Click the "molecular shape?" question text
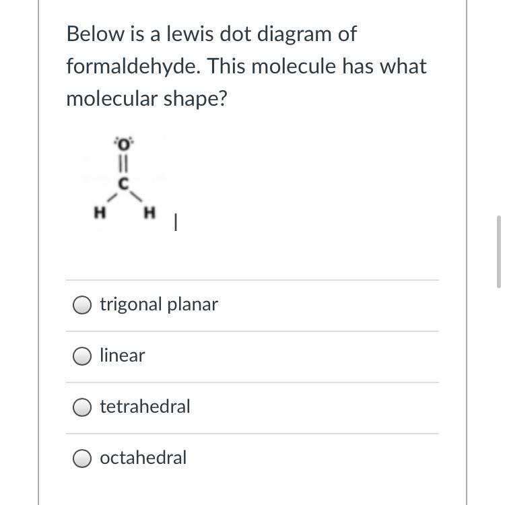505x505 pixels. (147, 98)
